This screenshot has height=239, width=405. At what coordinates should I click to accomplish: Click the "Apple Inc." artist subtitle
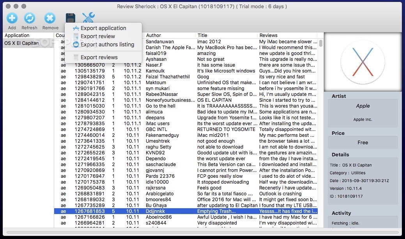363,119
